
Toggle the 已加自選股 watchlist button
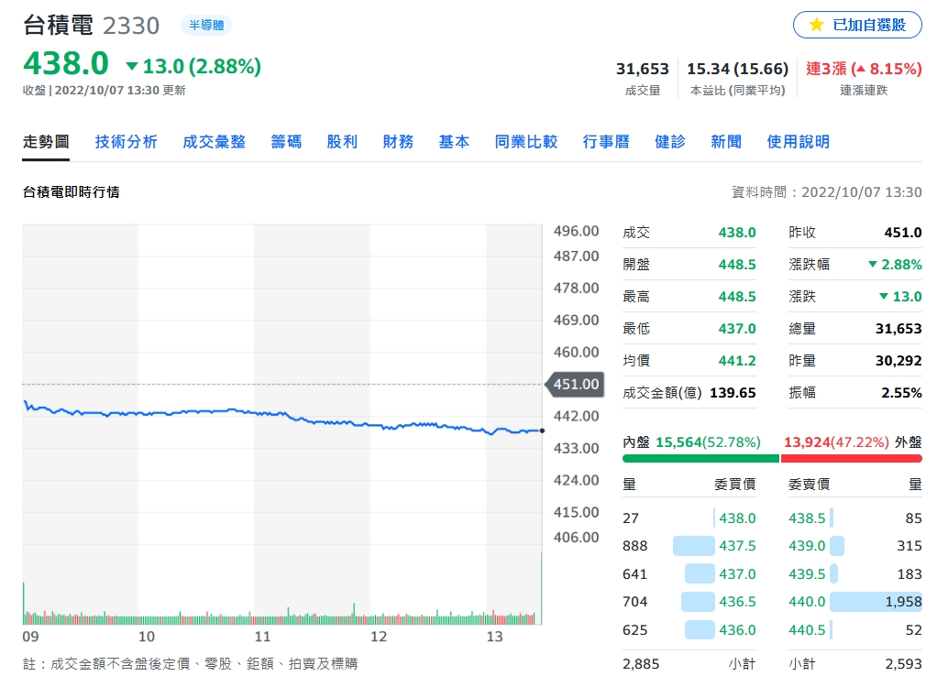(x=857, y=25)
